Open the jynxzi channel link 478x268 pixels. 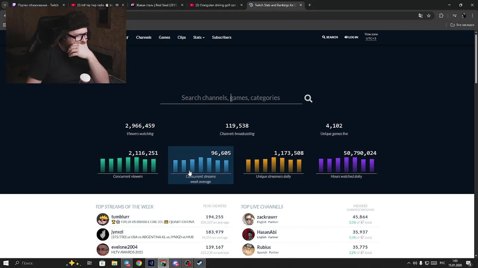[x=117, y=232]
